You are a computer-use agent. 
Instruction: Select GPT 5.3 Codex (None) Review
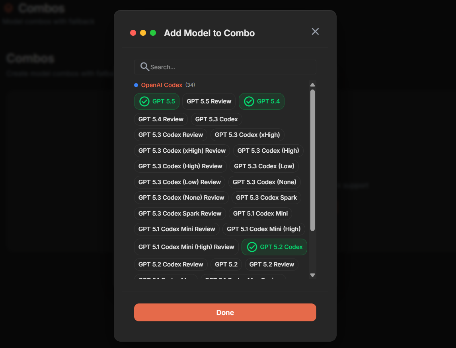[x=181, y=198]
